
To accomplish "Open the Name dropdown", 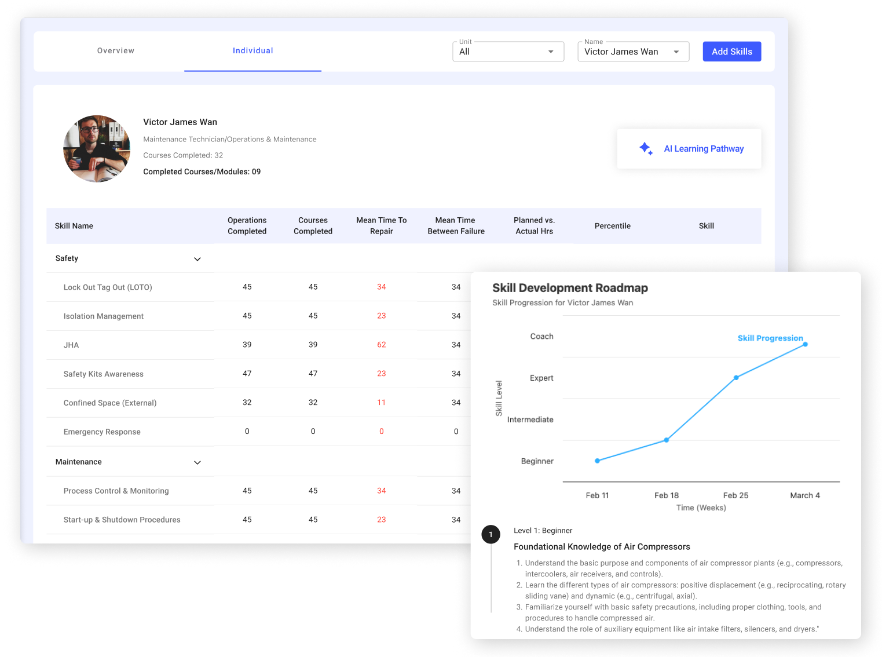I will pyautogui.click(x=632, y=52).
